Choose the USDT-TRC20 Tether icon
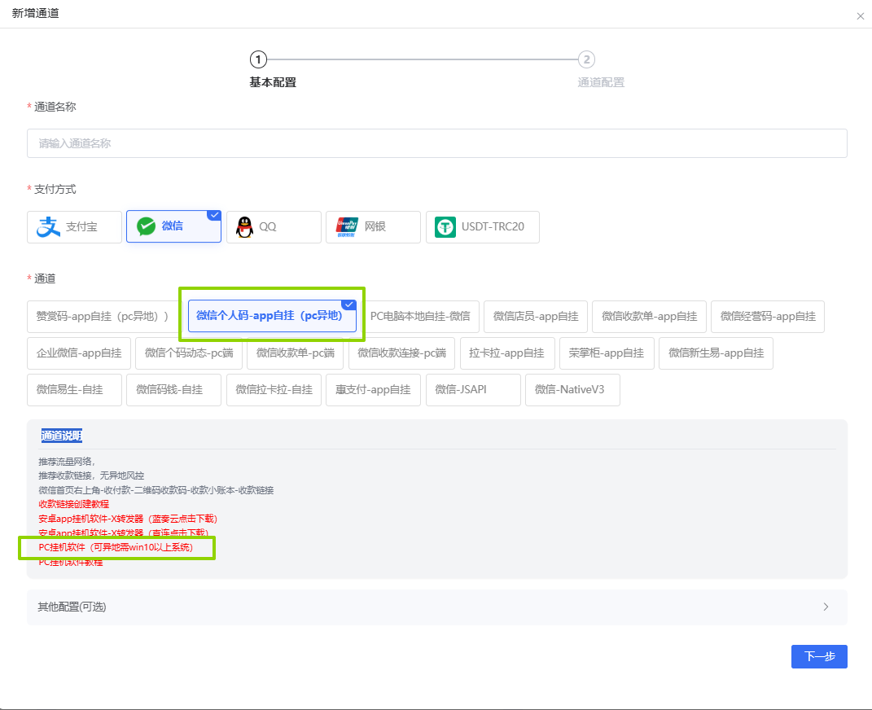 coord(445,227)
